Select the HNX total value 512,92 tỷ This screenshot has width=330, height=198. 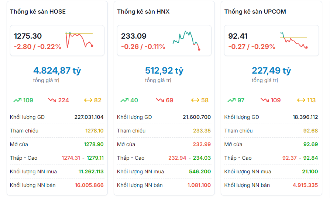[x=164, y=70]
